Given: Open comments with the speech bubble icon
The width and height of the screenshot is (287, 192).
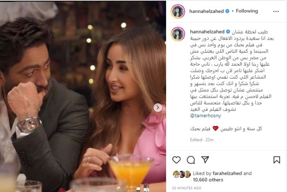Looking at the screenshot, I should click(191, 160).
